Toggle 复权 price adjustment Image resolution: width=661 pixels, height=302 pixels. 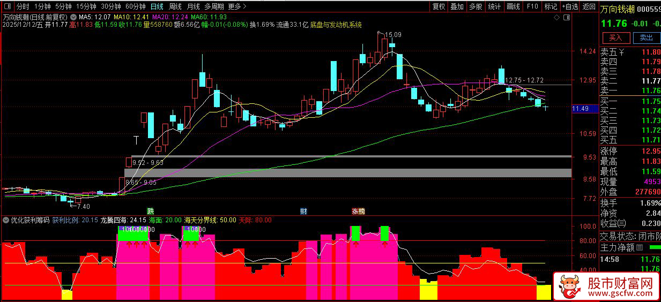439,7
